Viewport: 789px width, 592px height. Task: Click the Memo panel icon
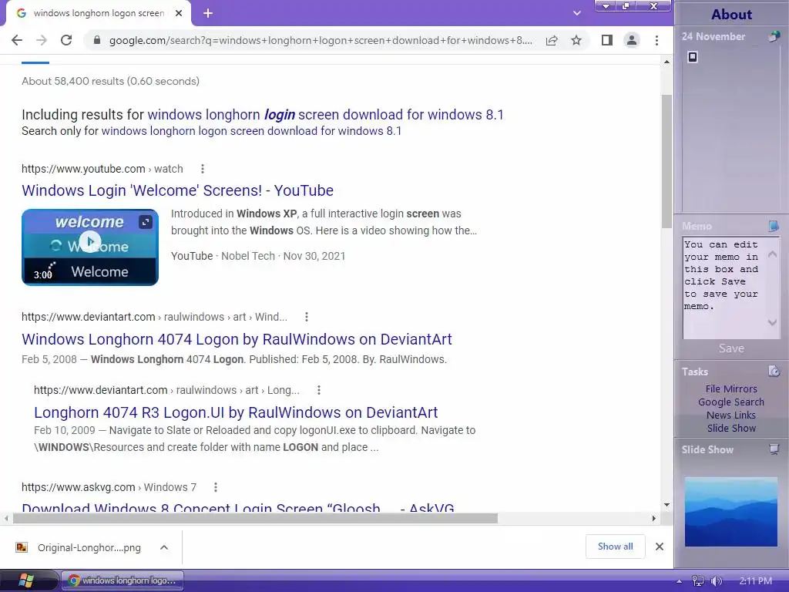[x=774, y=226]
